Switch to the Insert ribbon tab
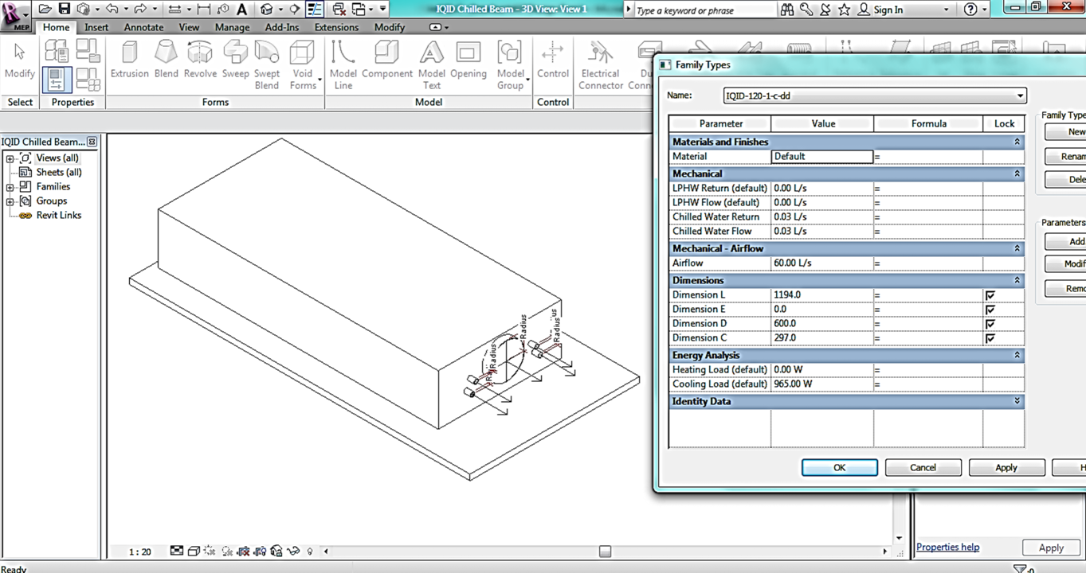The image size is (1086, 573). click(x=96, y=26)
